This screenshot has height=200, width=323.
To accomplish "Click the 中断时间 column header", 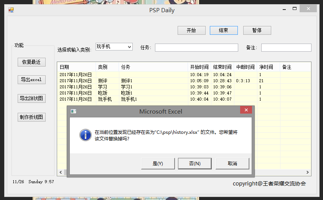I will 246,67.
